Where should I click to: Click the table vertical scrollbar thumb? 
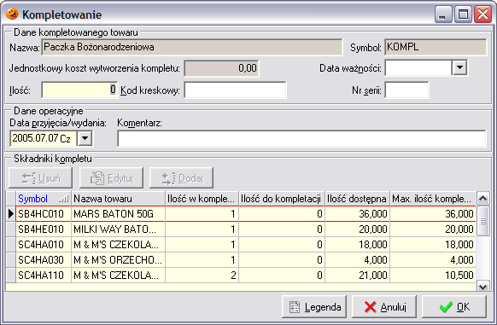click(482, 221)
